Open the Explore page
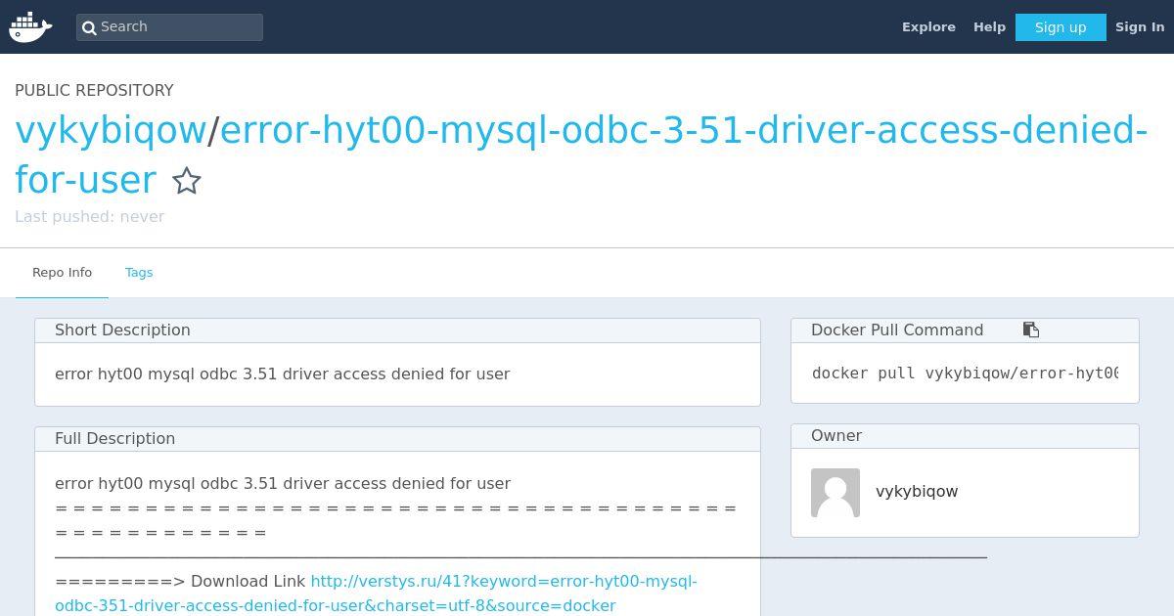Screen dimensions: 1174x616 [x=928, y=27]
